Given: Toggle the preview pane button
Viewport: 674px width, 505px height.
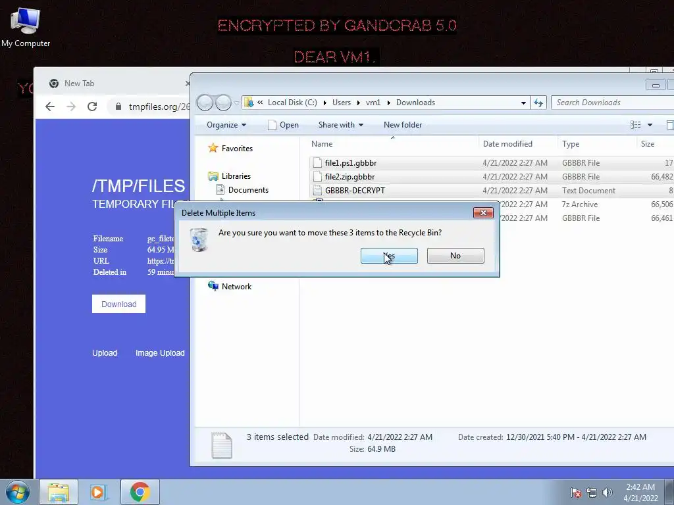Looking at the screenshot, I should tap(669, 125).
